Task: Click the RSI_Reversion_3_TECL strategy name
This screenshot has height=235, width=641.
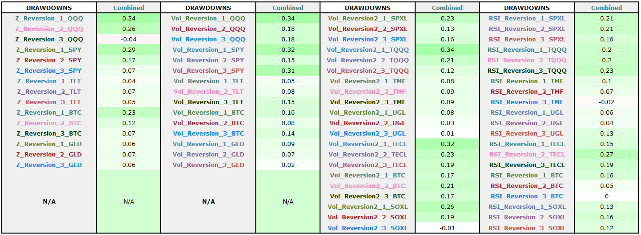Action: click(x=527, y=165)
